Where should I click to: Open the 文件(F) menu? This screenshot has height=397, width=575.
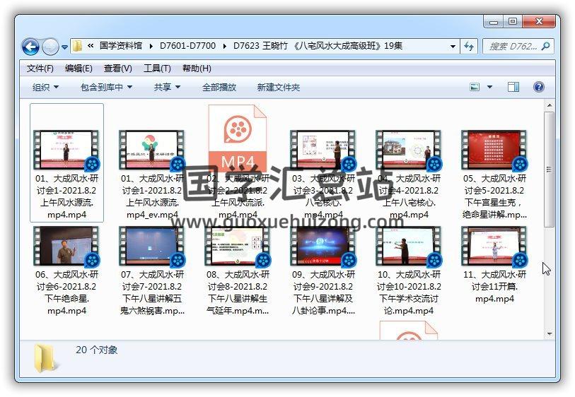(x=40, y=69)
